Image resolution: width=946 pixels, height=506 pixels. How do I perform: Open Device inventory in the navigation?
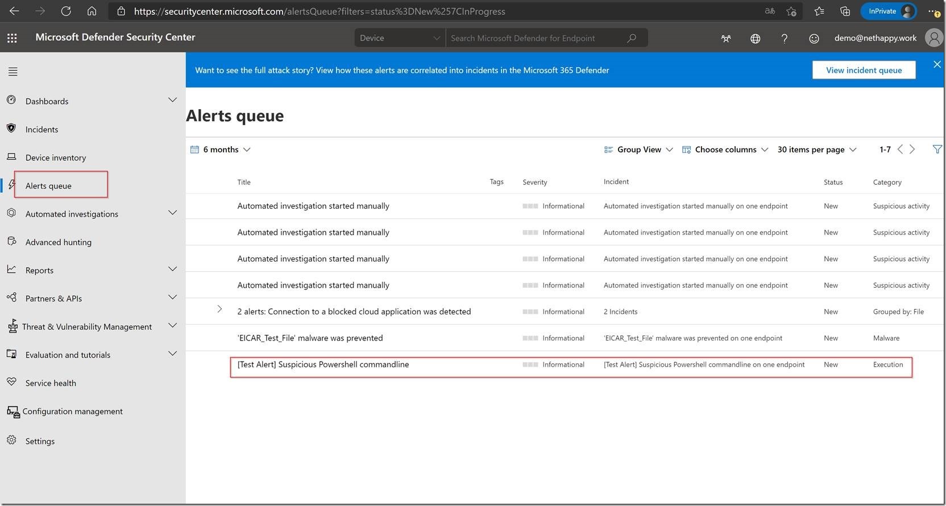56,158
